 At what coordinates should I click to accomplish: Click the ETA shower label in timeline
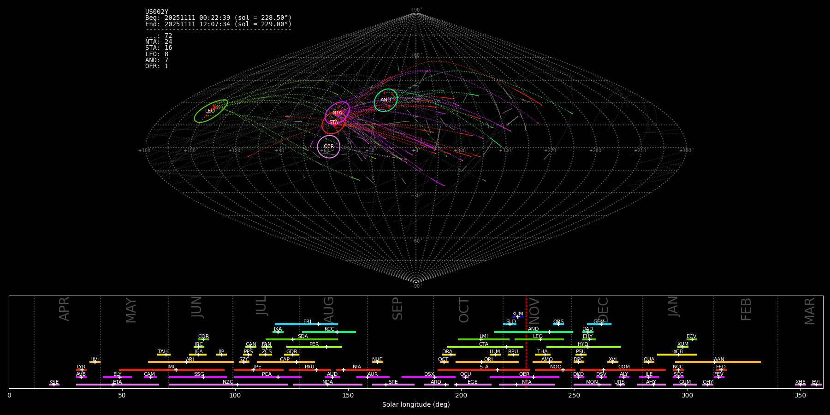[118, 382]
